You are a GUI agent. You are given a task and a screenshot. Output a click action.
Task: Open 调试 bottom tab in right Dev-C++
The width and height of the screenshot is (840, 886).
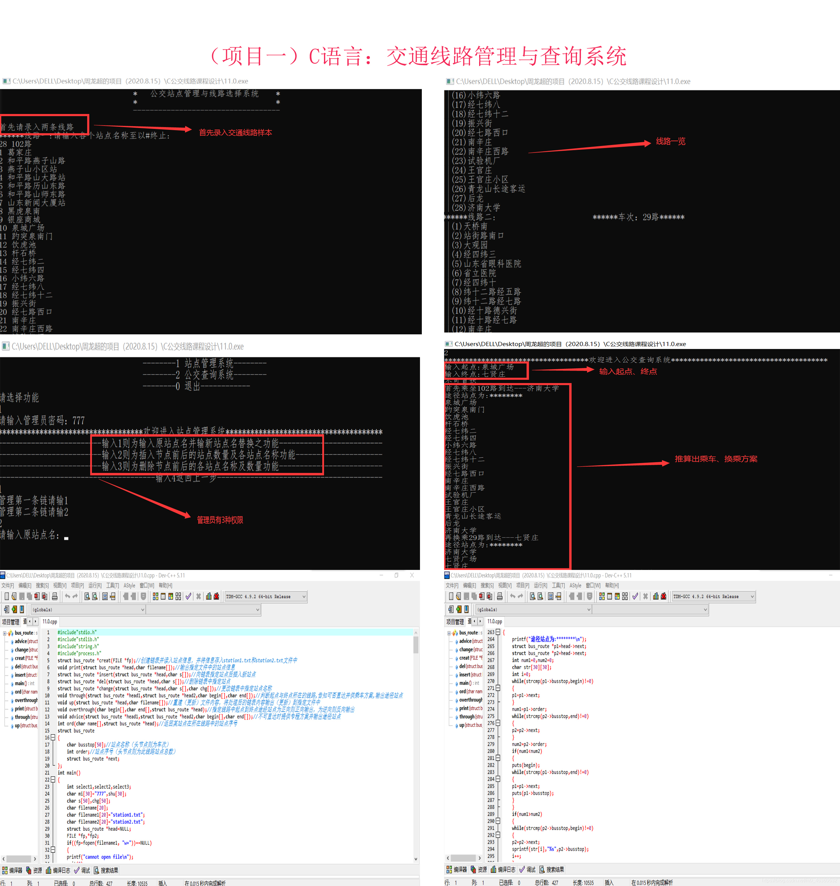pyautogui.click(x=528, y=870)
